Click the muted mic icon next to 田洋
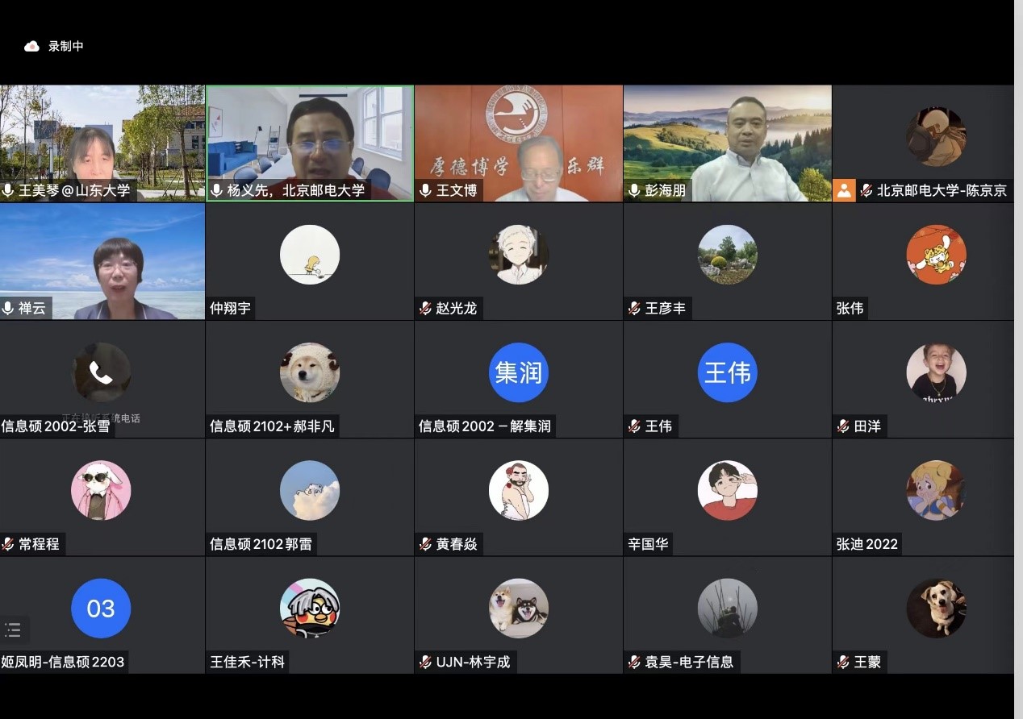The width and height of the screenshot is (1023, 719). coord(844,426)
